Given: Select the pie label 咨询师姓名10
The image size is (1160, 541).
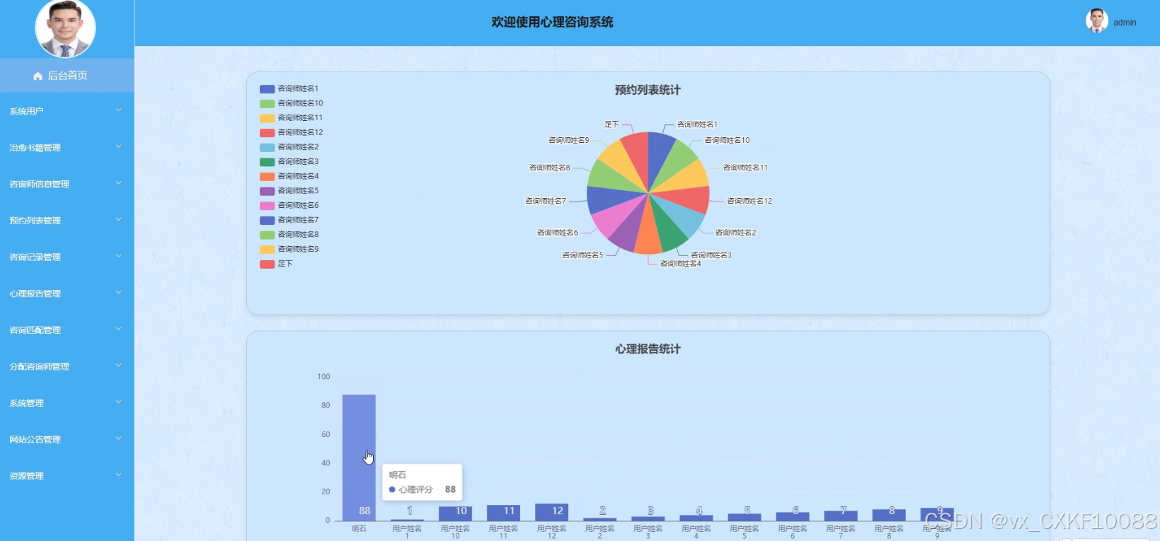Looking at the screenshot, I should pos(727,140).
